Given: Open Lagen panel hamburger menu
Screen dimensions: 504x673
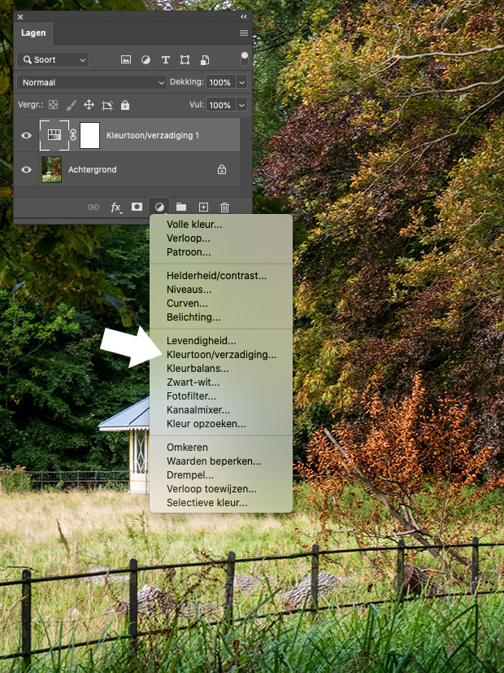Looking at the screenshot, I should tap(243, 33).
